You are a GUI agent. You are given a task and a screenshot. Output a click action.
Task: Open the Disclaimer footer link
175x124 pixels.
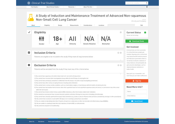pos(41,121)
